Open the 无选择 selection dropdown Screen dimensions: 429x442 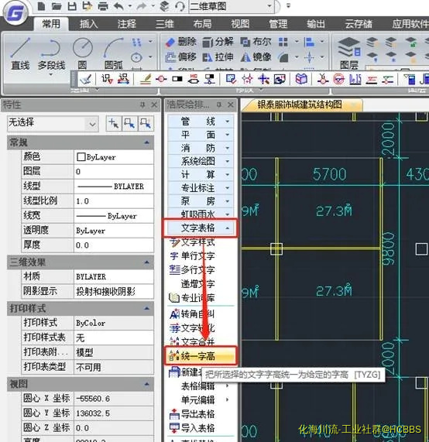tap(92, 124)
